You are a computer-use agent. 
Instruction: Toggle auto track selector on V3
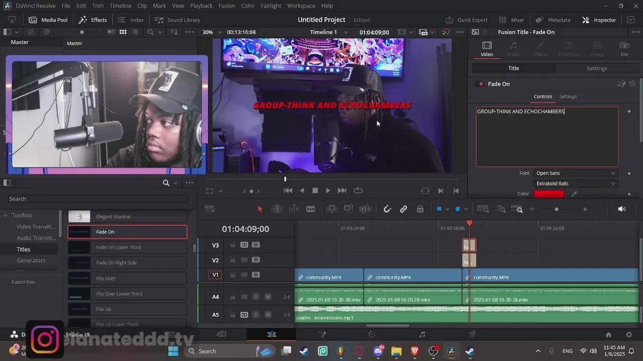click(244, 245)
